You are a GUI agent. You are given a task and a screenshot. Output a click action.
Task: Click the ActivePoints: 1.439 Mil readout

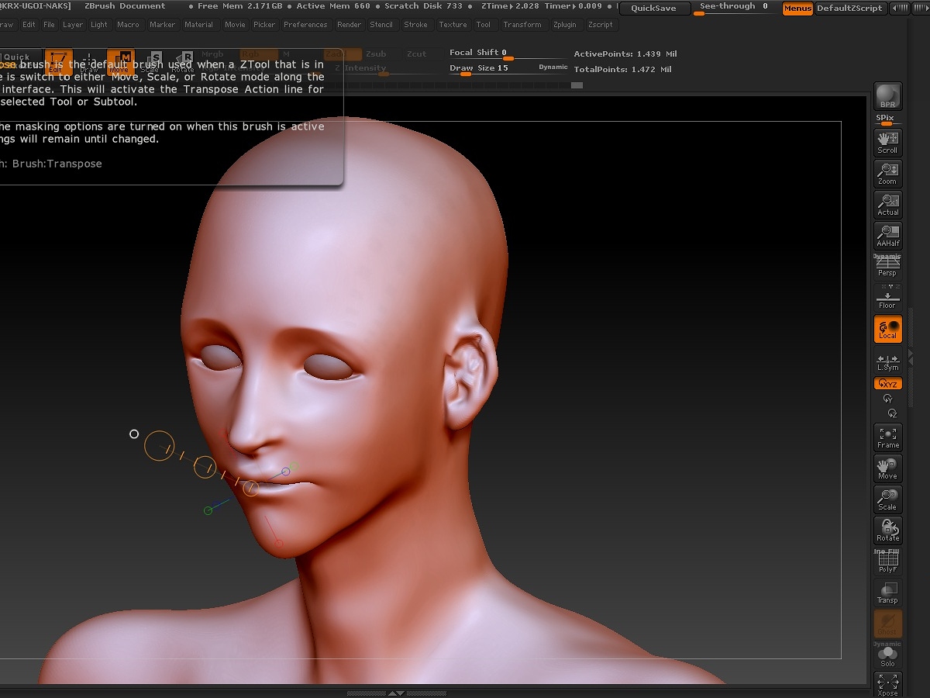click(625, 54)
